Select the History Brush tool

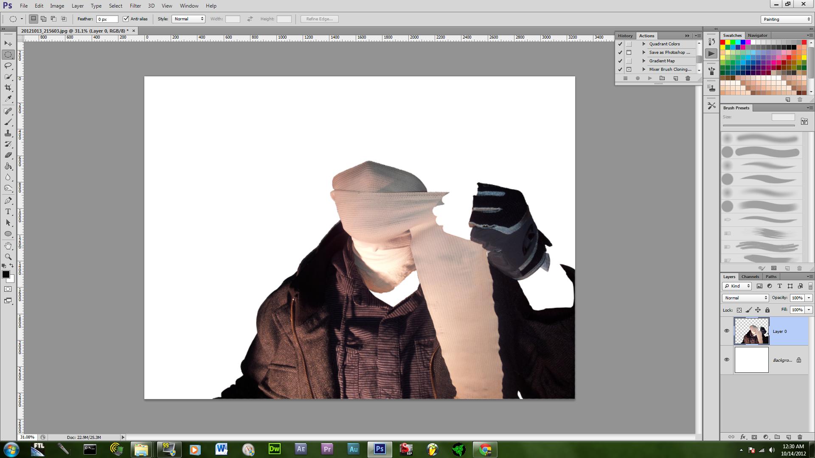click(8, 144)
